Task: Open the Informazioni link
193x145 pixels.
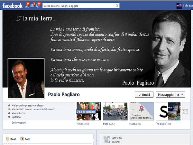Action: point(19,123)
